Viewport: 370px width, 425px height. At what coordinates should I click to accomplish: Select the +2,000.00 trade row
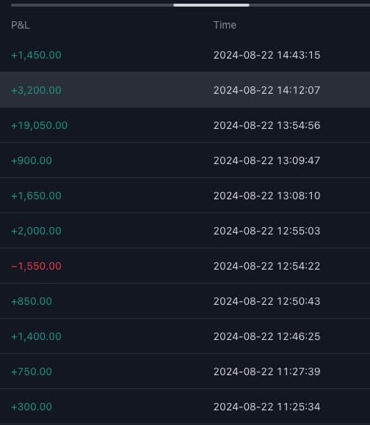click(x=185, y=231)
